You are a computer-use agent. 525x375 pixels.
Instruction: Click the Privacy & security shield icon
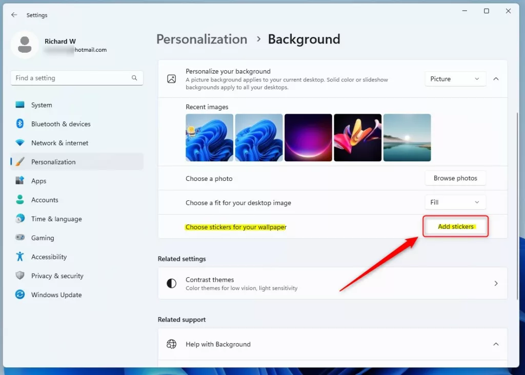pyautogui.click(x=20, y=276)
